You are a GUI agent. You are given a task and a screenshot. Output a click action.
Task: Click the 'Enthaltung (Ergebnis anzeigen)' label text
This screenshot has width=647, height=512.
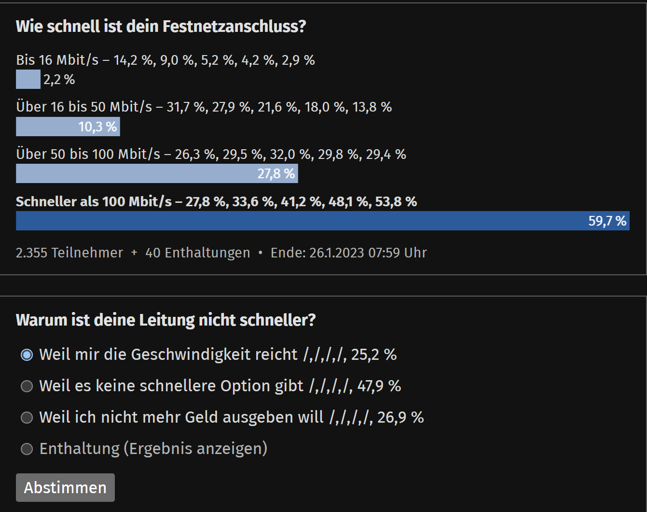pos(153,449)
